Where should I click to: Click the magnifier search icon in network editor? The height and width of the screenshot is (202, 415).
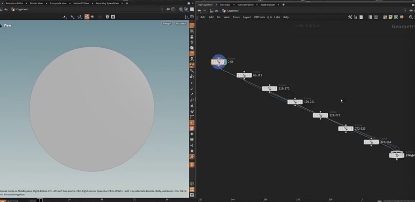tap(411, 17)
